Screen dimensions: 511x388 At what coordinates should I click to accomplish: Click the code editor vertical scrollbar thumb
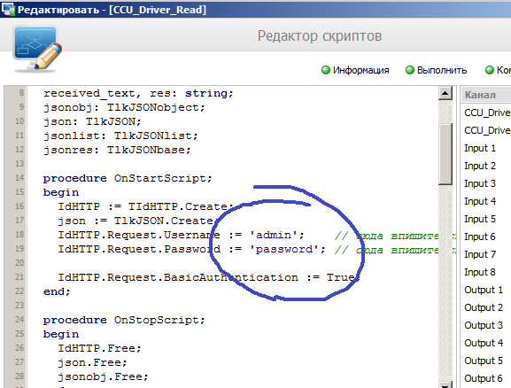[x=445, y=153]
